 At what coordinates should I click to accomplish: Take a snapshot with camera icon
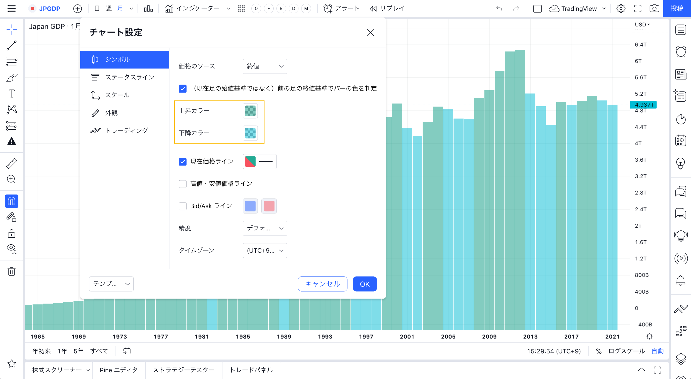654,9
